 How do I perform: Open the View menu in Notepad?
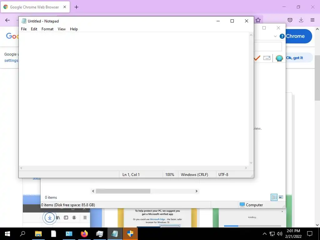62,29
